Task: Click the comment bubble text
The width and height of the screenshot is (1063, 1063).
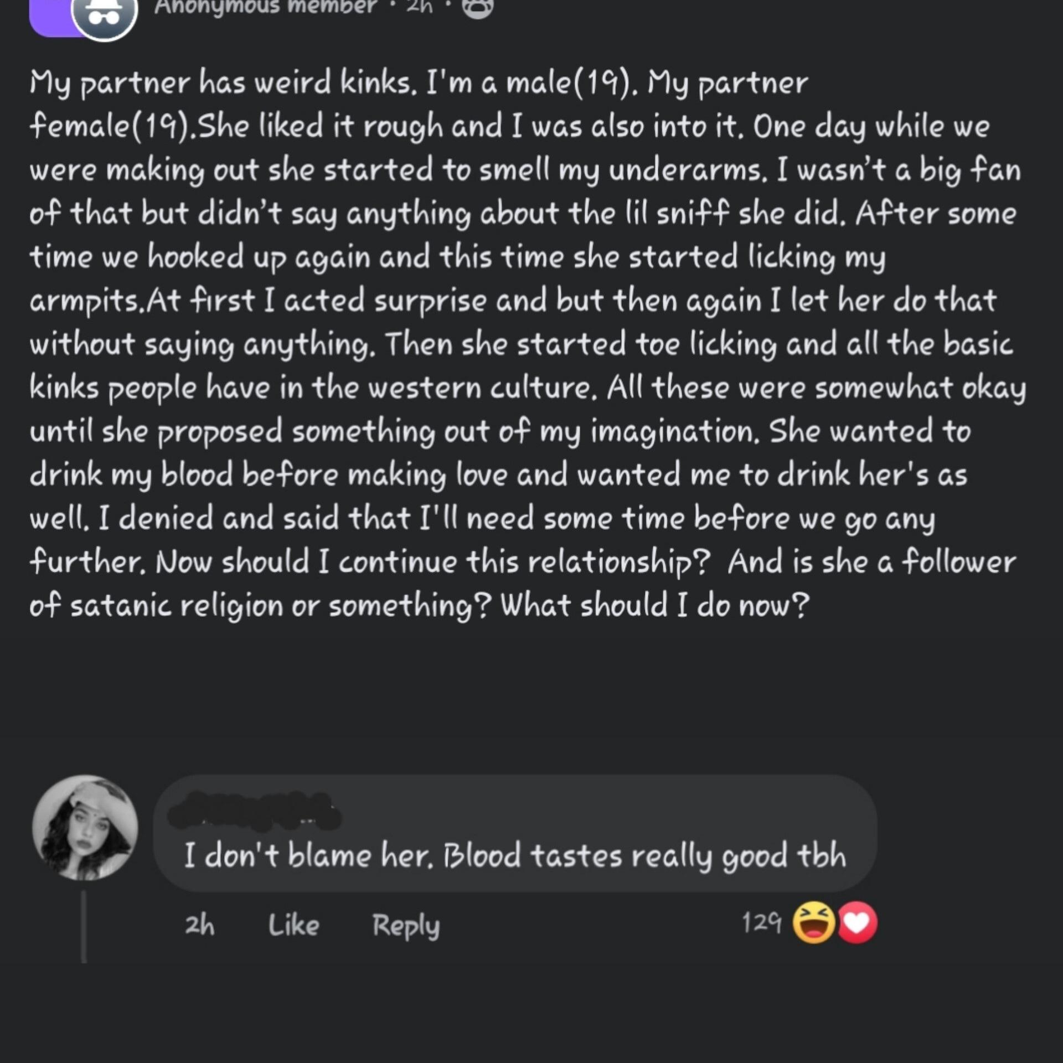Action: tap(515, 856)
